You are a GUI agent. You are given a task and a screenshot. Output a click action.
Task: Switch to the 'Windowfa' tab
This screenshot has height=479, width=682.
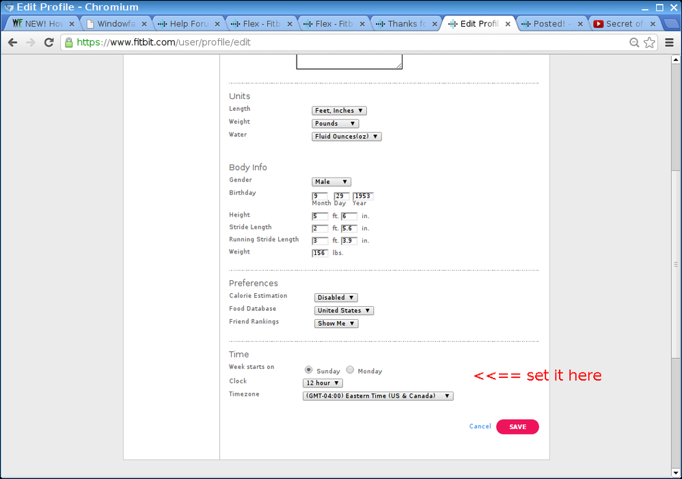115,23
